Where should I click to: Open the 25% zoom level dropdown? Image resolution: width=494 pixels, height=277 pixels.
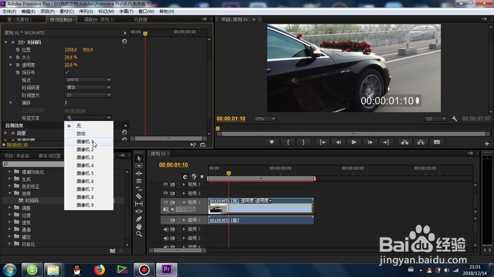coord(265,119)
